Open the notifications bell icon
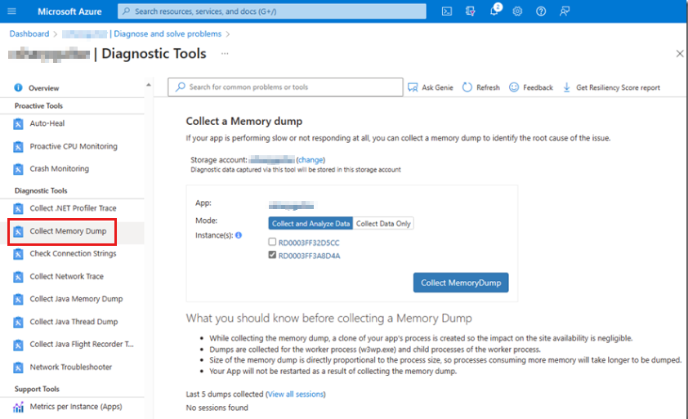The width and height of the screenshot is (688, 419). 494,11
